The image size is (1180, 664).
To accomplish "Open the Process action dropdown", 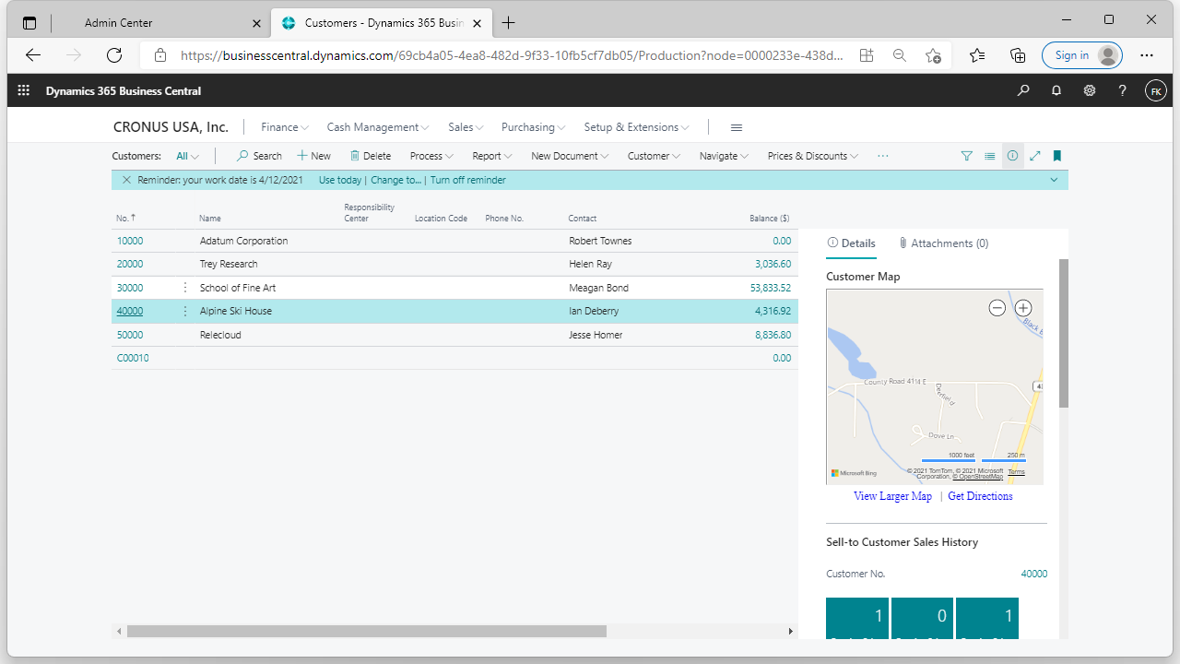I will [431, 156].
